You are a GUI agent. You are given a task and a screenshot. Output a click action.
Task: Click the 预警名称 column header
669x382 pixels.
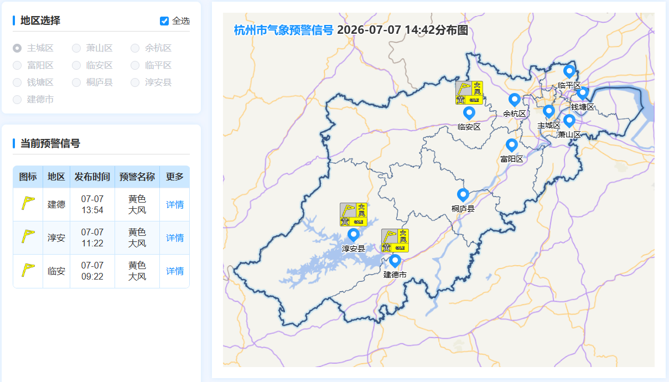pyautogui.click(x=137, y=177)
